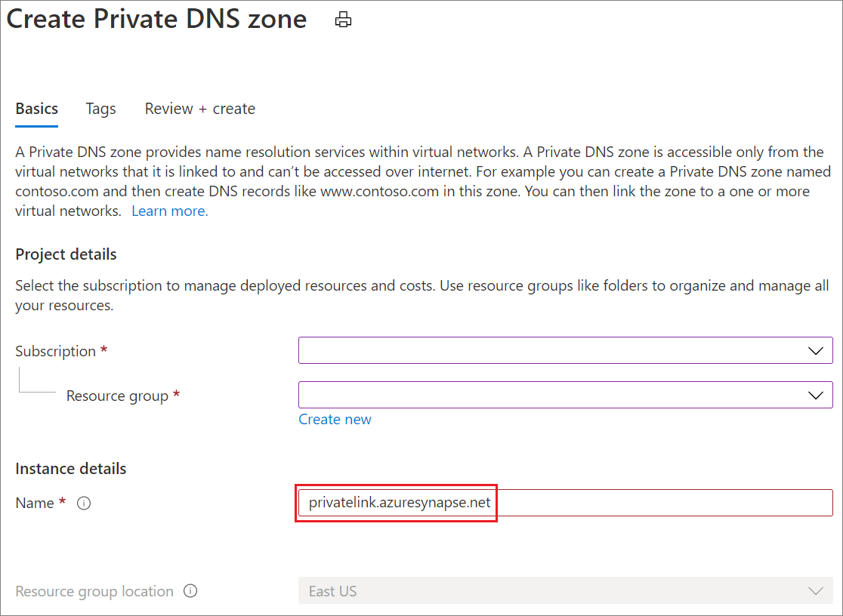Viewport: 843px width, 616px height.
Task: Click the Subscription dropdown chevron
Action: coord(814,350)
